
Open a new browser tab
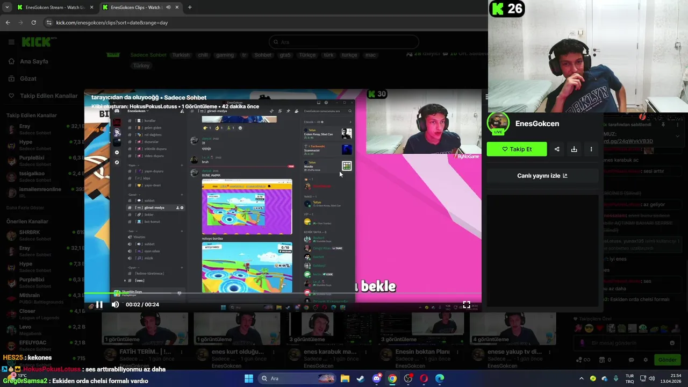coord(190,8)
